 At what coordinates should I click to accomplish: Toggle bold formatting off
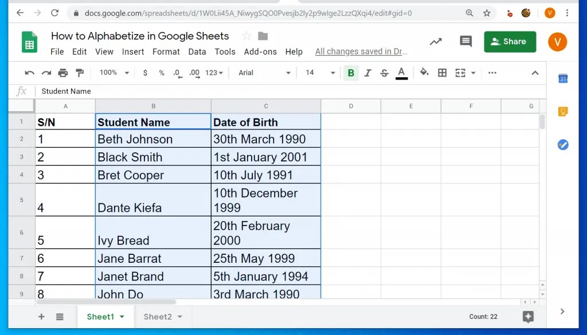click(x=350, y=73)
